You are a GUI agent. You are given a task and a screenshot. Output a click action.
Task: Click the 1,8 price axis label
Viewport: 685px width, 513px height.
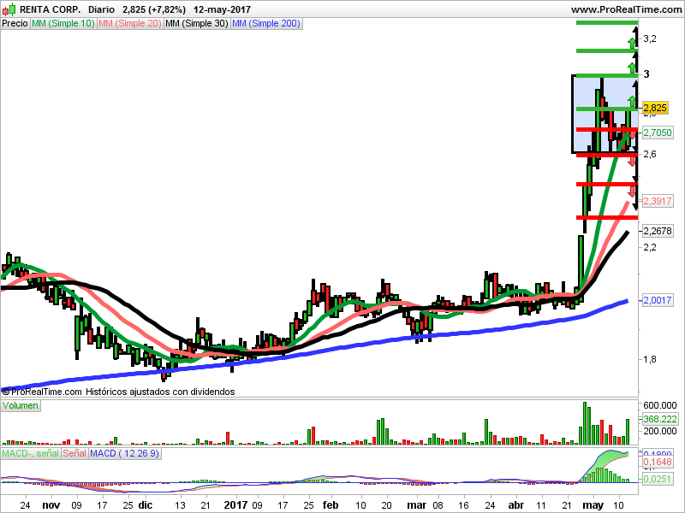coord(650,359)
